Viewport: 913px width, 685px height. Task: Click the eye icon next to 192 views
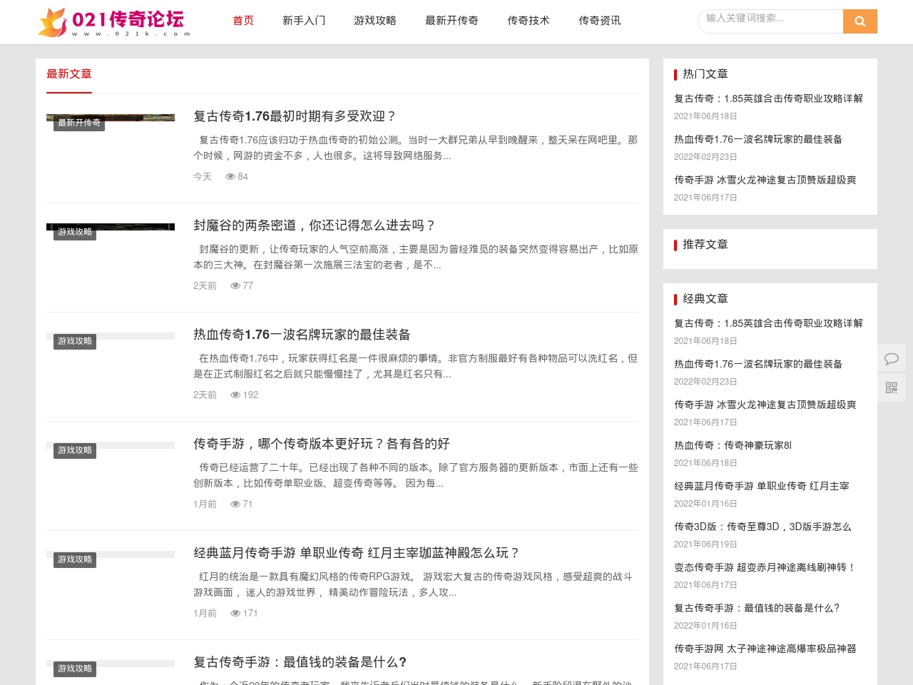coord(235,395)
